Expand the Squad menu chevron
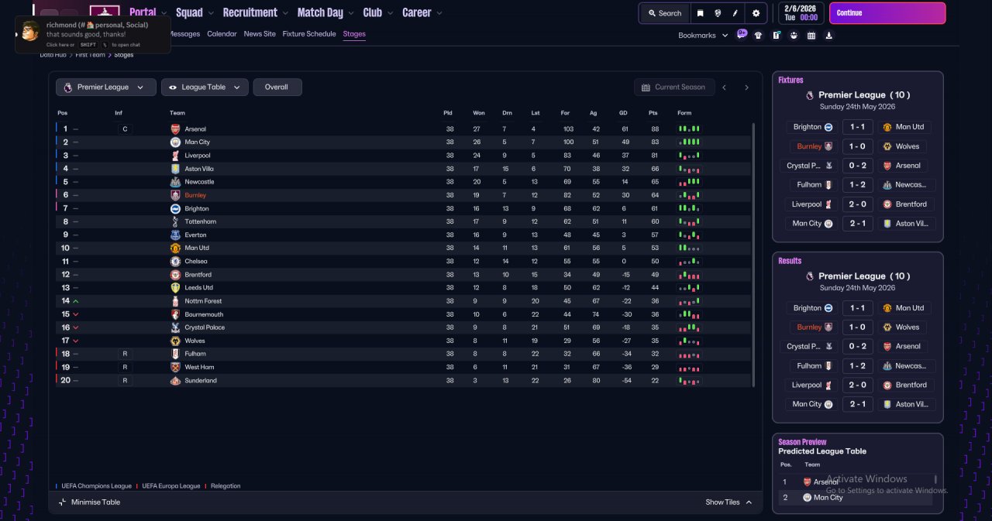Image resolution: width=992 pixels, height=521 pixels. [x=209, y=13]
